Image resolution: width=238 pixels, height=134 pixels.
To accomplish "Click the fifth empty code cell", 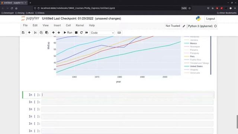I will 127,124.
